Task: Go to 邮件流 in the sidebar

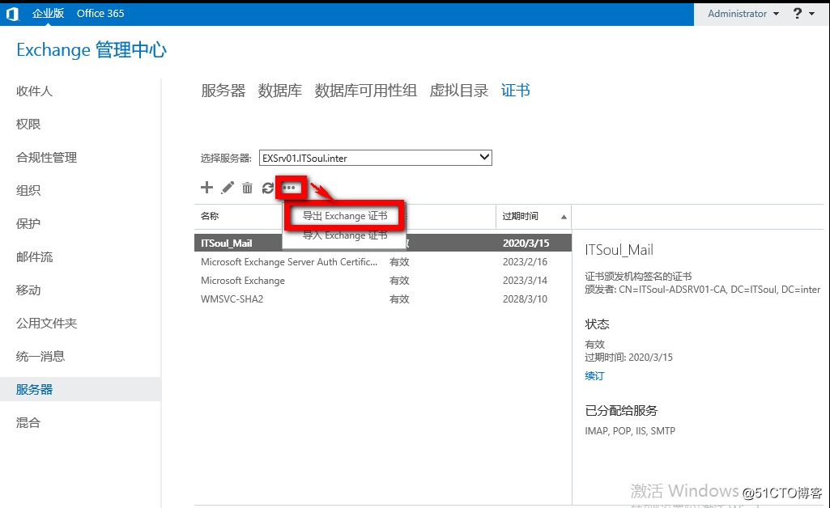Action: click(34, 257)
